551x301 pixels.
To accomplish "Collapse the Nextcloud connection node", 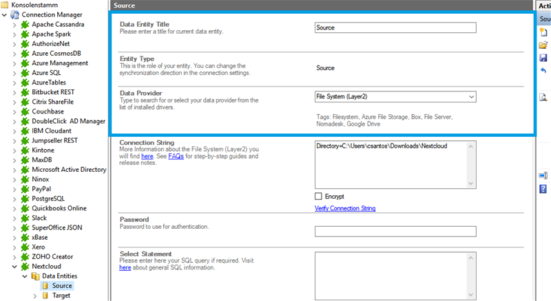I will pyautogui.click(x=15, y=266).
